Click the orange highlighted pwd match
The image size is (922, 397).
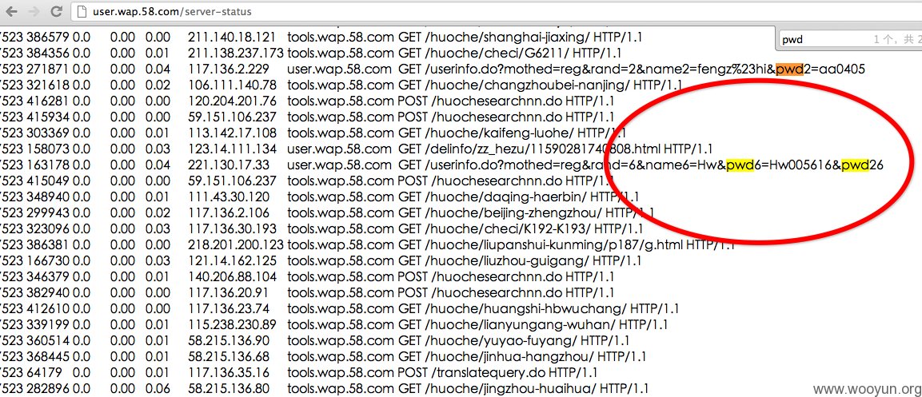click(x=789, y=69)
